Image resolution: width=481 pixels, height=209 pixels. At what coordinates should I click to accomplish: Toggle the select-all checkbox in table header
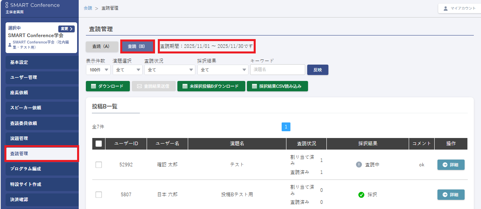99,144
